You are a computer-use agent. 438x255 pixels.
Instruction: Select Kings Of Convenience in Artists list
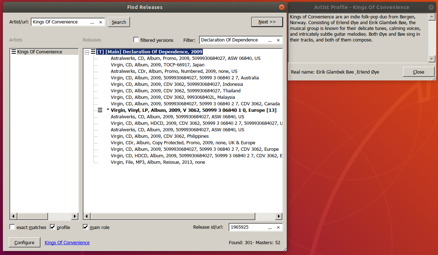40,52
